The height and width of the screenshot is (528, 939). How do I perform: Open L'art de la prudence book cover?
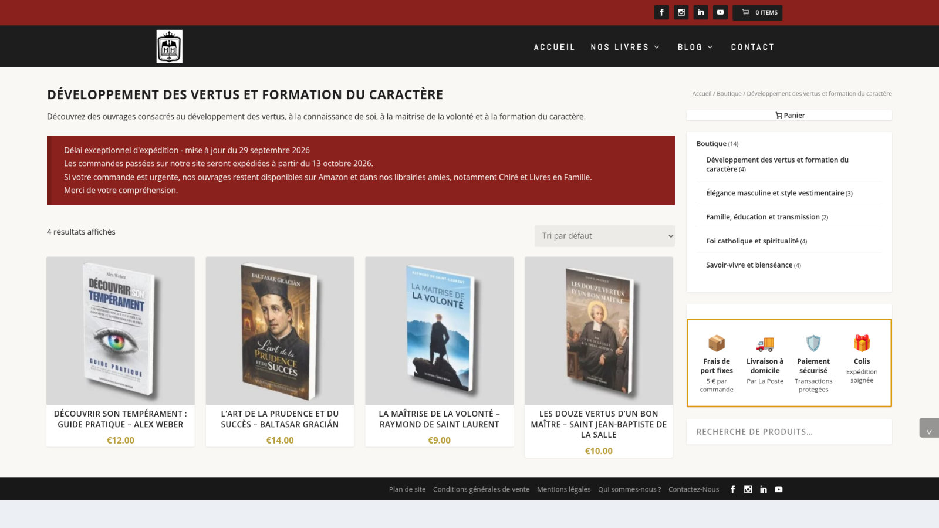tap(280, 330)
